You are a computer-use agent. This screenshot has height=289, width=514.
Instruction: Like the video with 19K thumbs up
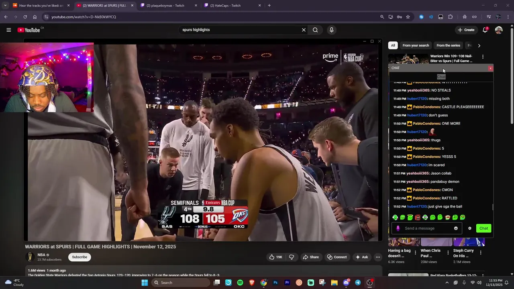[276, 257]
